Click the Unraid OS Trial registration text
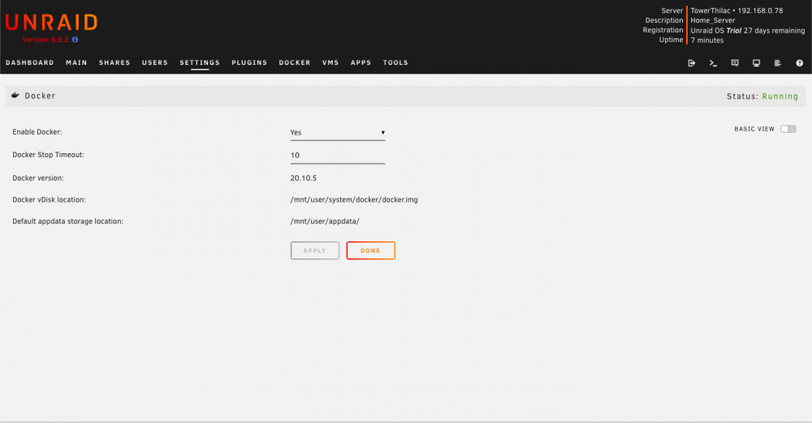 pos(747,31)
